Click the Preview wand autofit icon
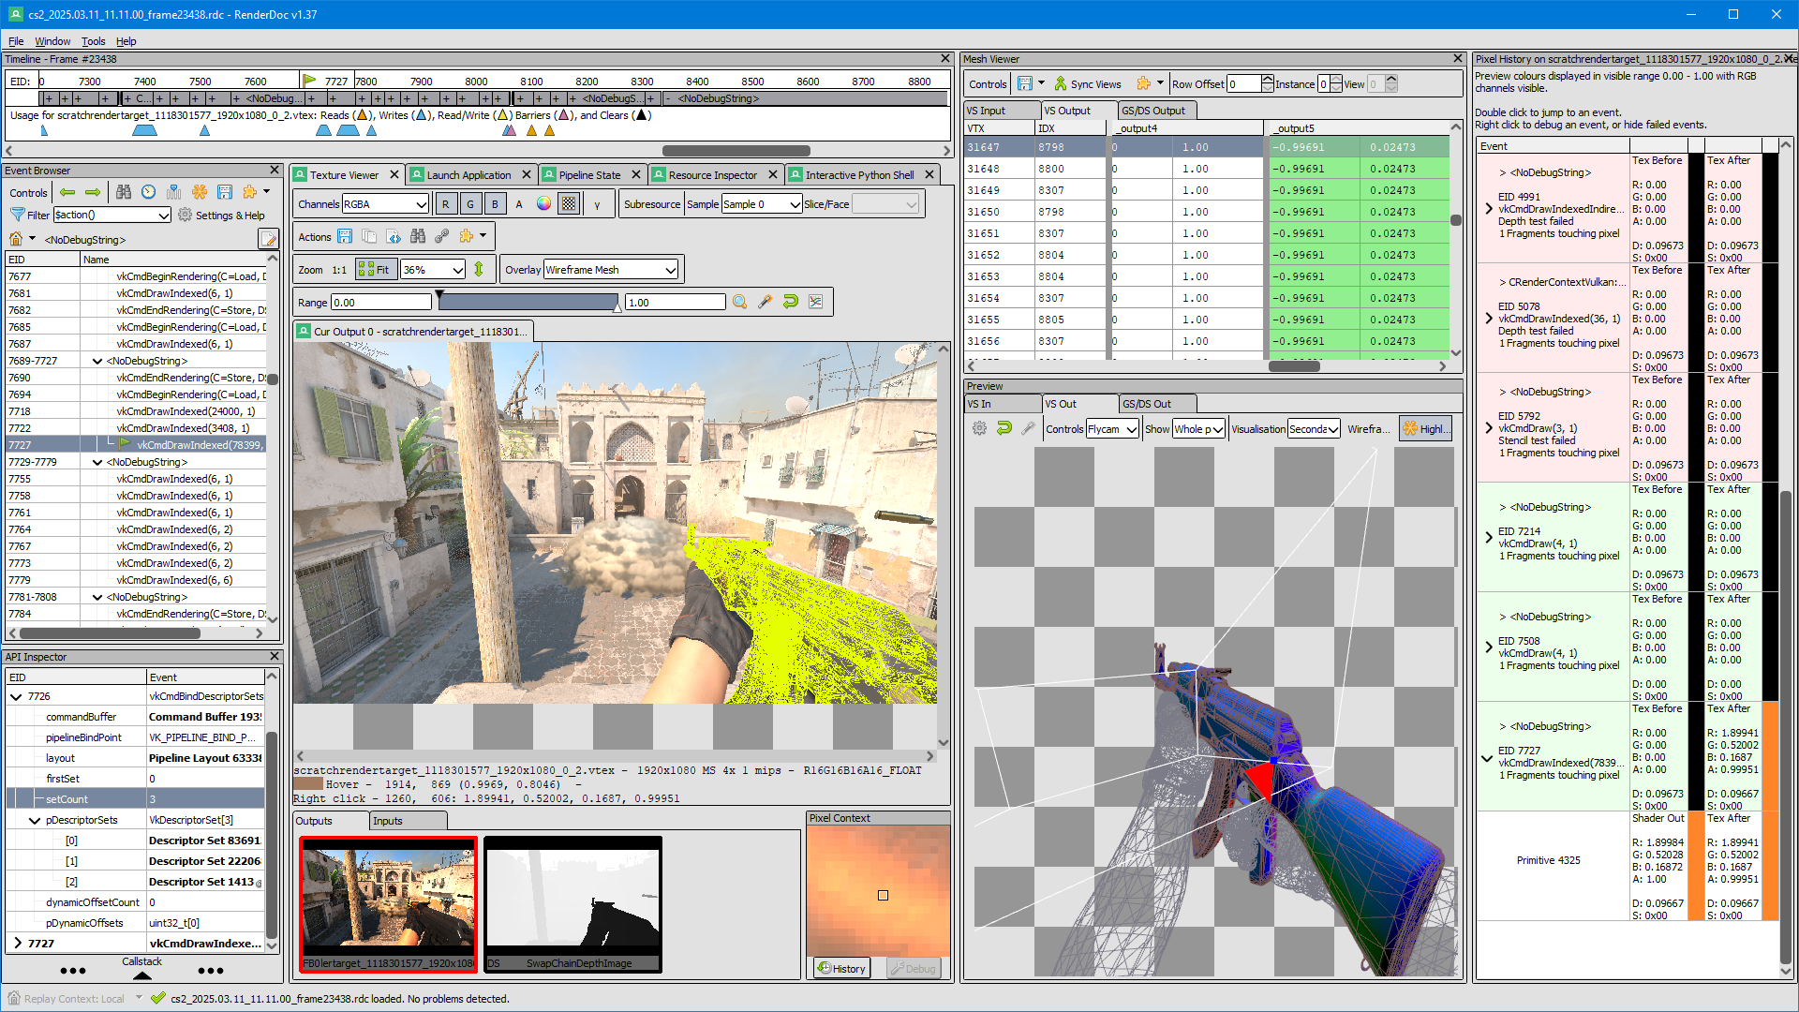 (1029, 428)
